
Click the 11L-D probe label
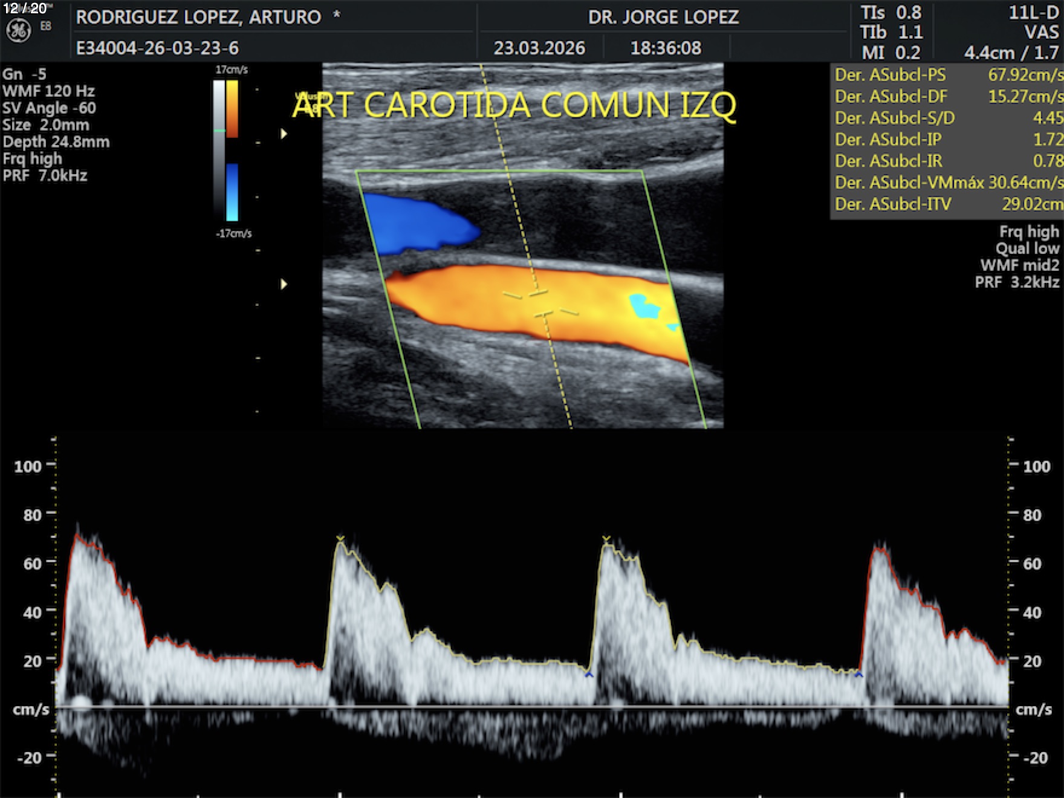click(1033, 13)
